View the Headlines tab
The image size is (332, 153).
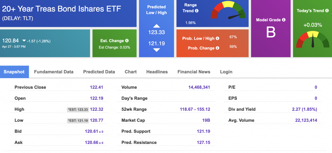(157, 72)
